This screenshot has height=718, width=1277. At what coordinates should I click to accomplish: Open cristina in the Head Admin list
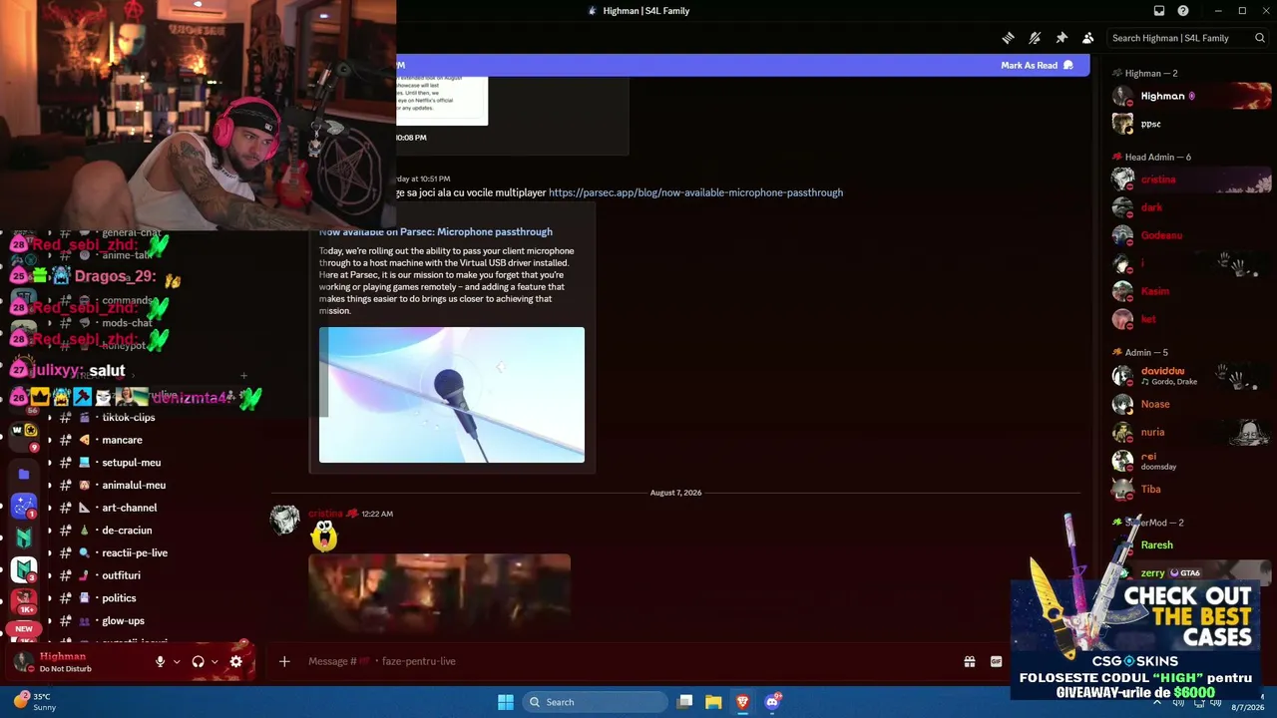click(1191, 179)
